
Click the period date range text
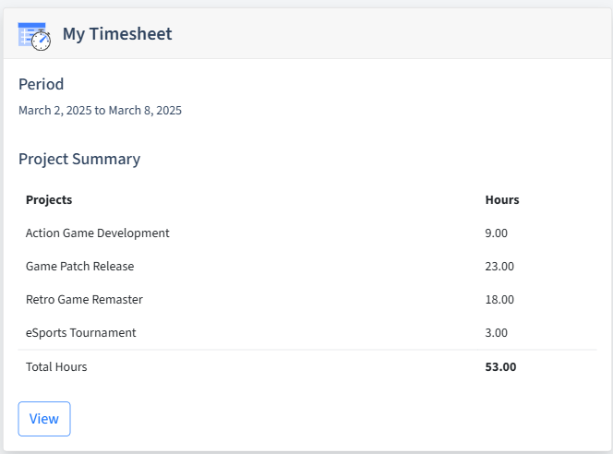click(100, 111)
